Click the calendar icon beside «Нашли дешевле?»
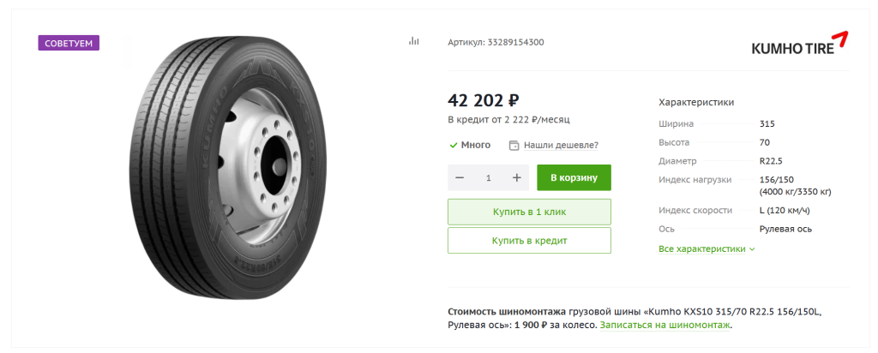The height and width of the screenshot is (353, 878). click(514, 145)
